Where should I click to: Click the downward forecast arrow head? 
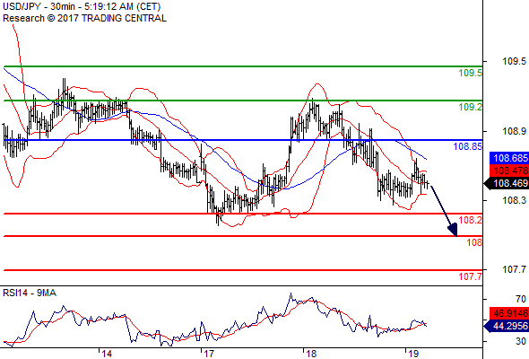tap(453, 231)
